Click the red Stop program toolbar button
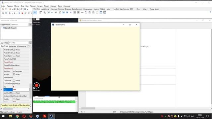Viewport: 212px width, 119px height. point(22,13)
